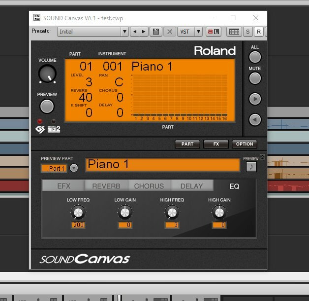Viewport: 309px width, 301px height.
Task: Open the VST dropdown arrow
Action: [199, 32]
